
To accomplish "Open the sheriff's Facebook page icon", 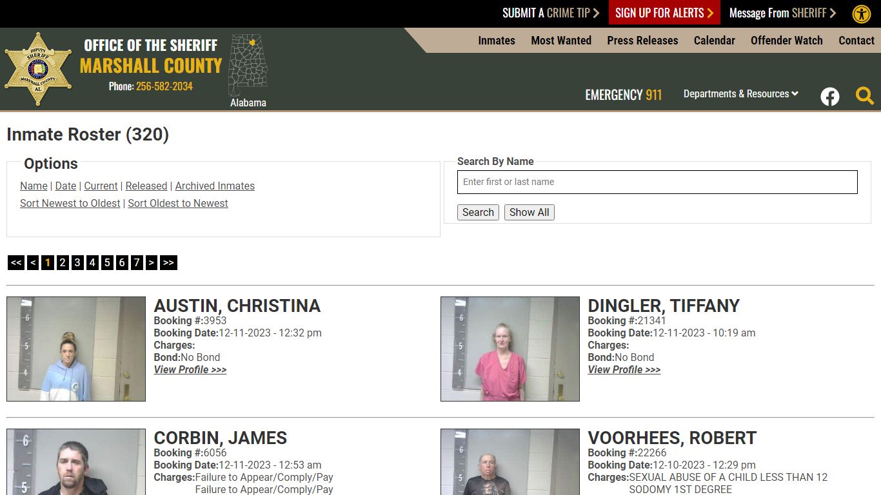I will pyautogui.click(x=830, y=97).
